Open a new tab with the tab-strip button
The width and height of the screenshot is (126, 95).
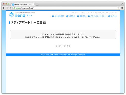click(x=37, y=5)
